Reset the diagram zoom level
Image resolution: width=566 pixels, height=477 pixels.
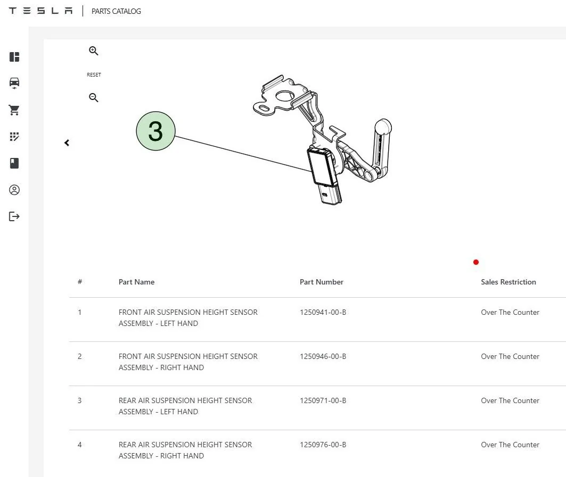tap(94, 74)
